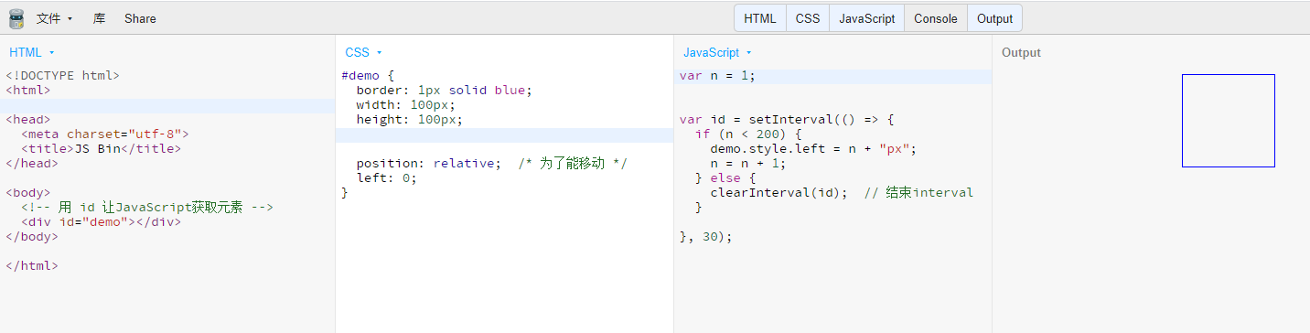1310x333 pixels.
Task: Click the Share menu item
Action: click(140, 18)
